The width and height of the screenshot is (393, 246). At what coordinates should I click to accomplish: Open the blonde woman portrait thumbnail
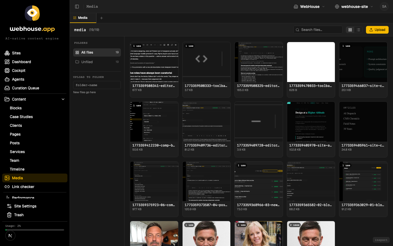point(259,233)
